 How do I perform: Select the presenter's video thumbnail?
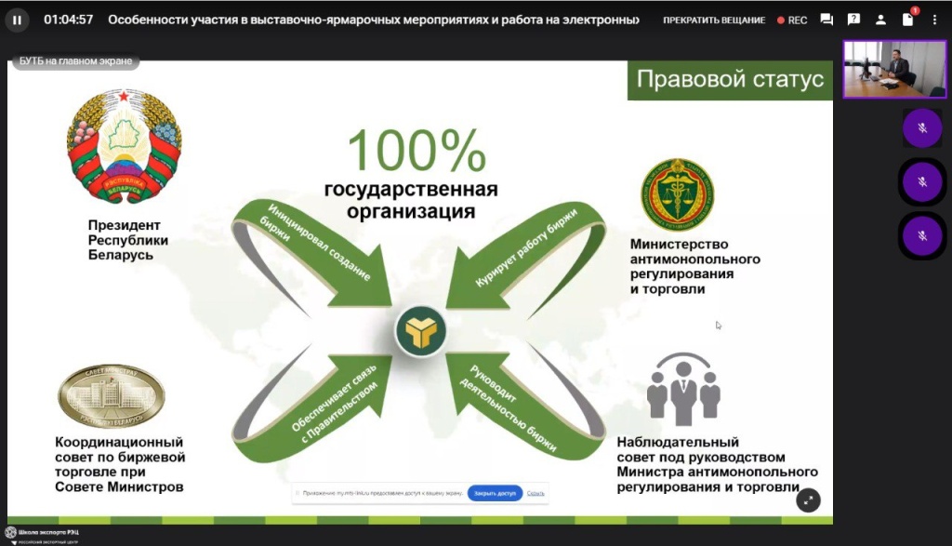coord(894,69)
